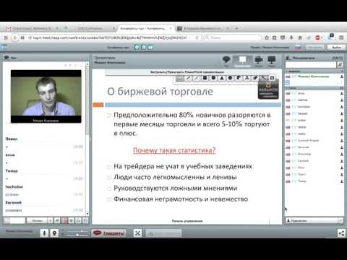Select chat user 'Тимур'
The width and height of the screenshot is (347, 260).
(12, 170)
